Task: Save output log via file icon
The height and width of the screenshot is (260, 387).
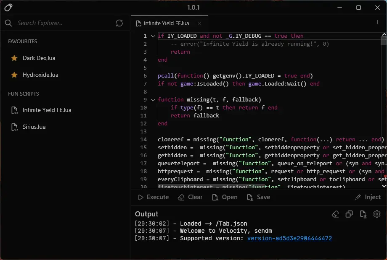Action: tap(363, 214)
